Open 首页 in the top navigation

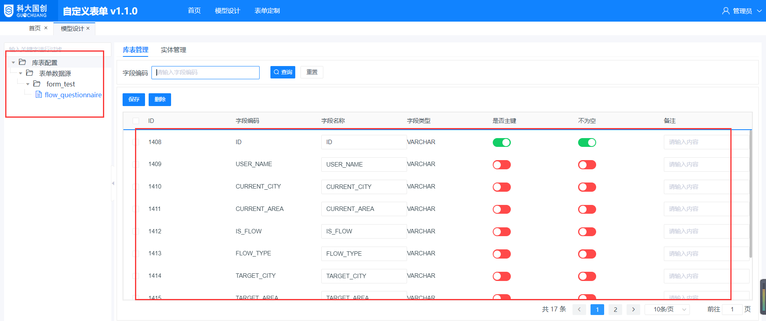194,11
